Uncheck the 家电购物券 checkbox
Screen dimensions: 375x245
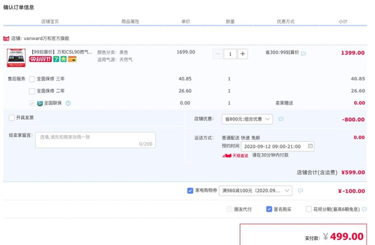click(x=190, y=191)
